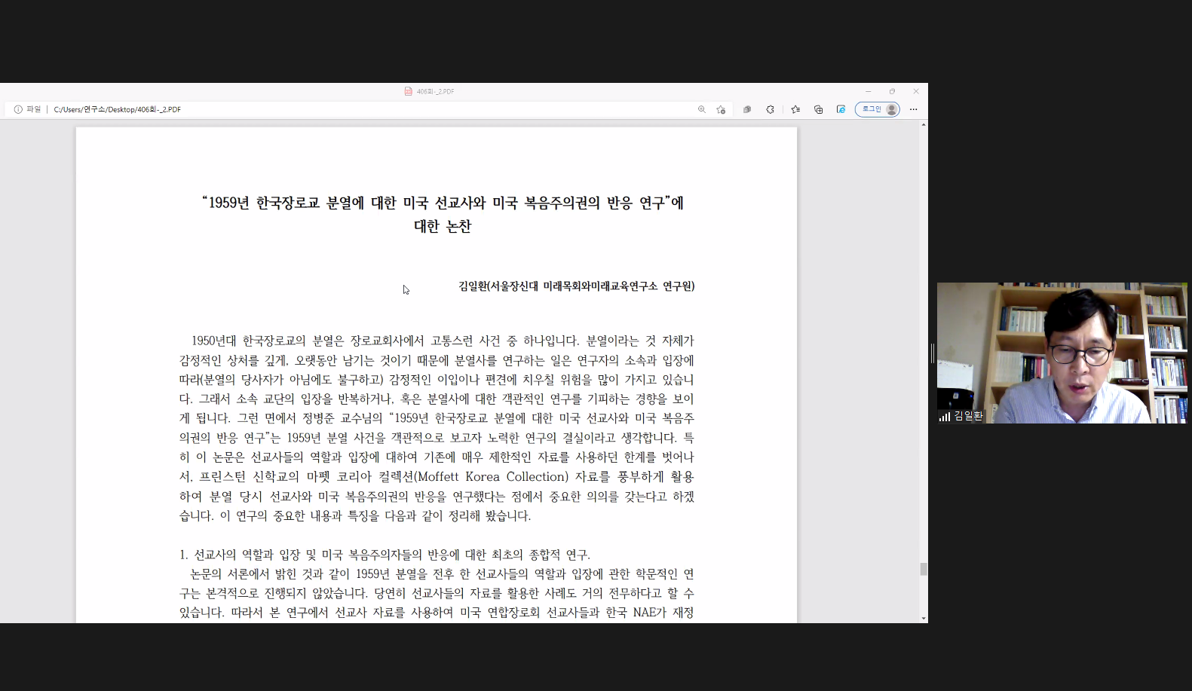Open the Extensions puzzle icon
1192x691 pixels.
pyautogui.click(x=770, y=109)
